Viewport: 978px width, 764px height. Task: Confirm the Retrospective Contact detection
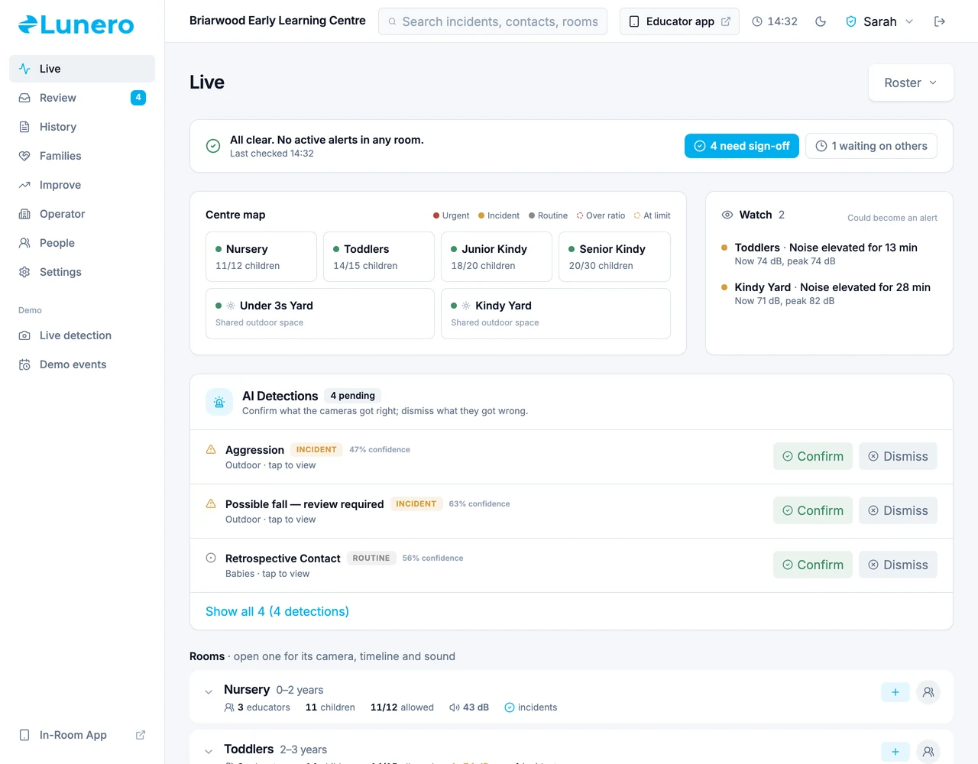pos(813,565)
